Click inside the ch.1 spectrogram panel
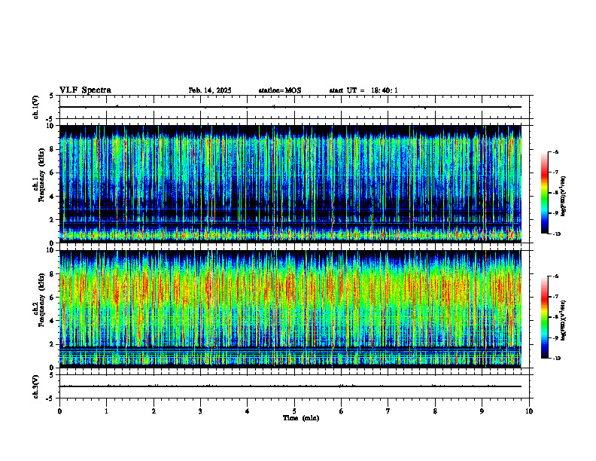The width and height of the screenshot is (596, 461). [x=290, y=184]
